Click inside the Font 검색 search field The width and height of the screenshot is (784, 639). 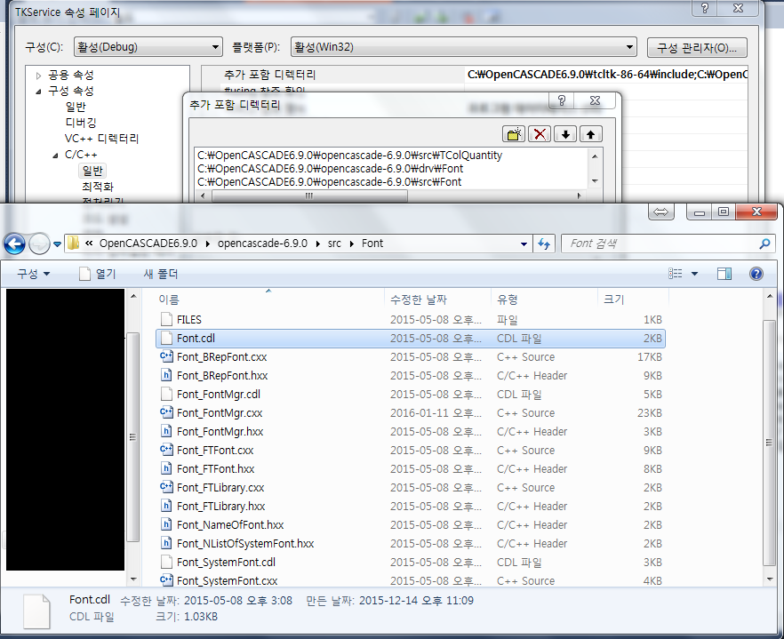click(659, 244)
